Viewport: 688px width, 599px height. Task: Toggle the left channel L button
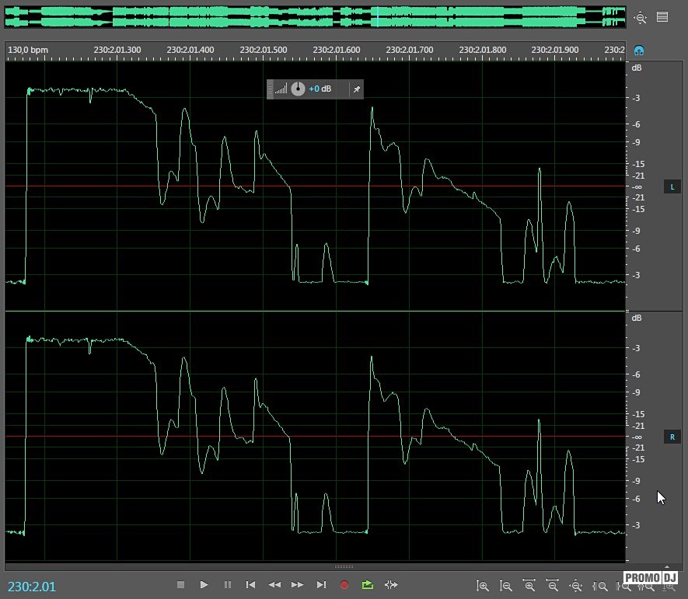point(672,186)
